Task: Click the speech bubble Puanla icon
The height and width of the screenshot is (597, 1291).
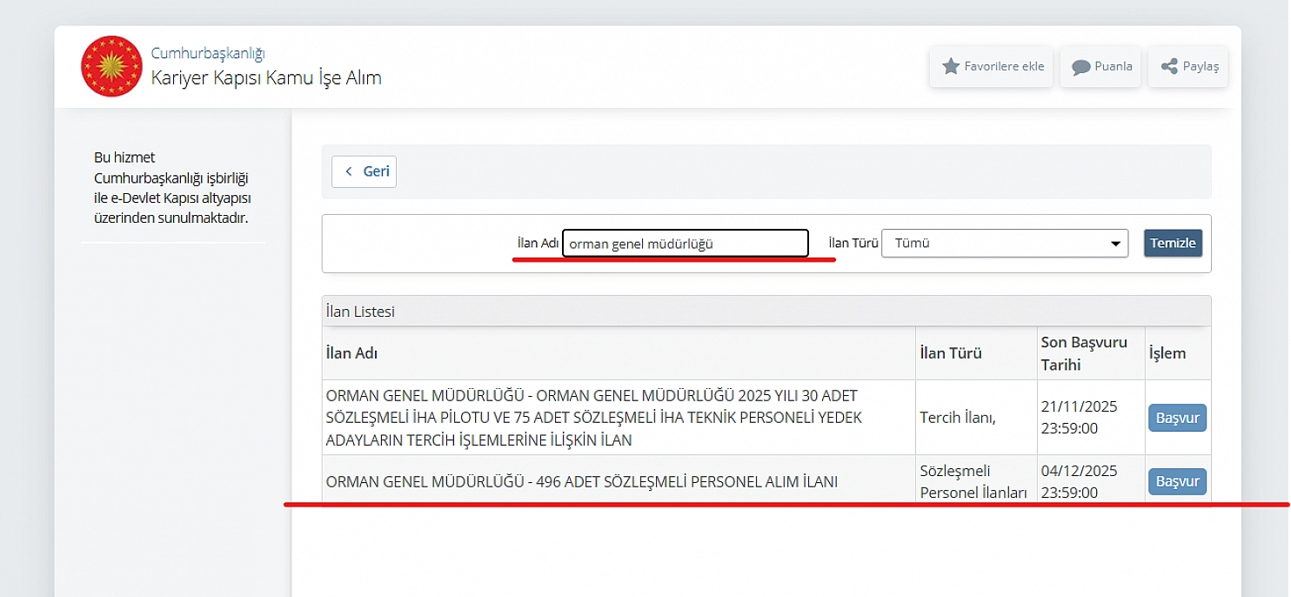Action: (1081, 67)
